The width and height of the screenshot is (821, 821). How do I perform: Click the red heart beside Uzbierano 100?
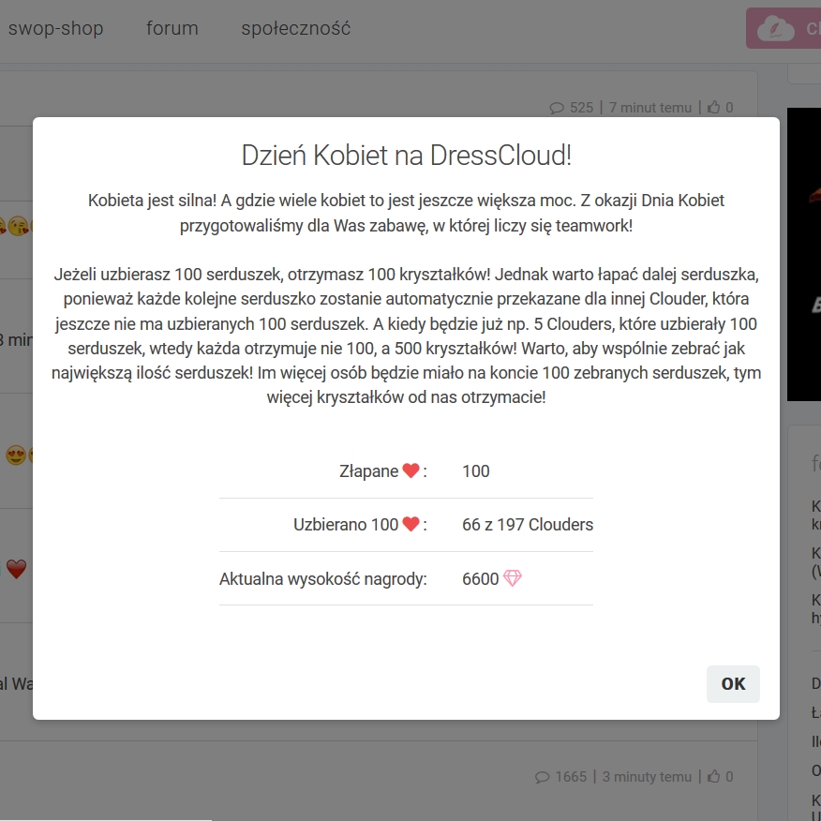click(x=410, y=525)
